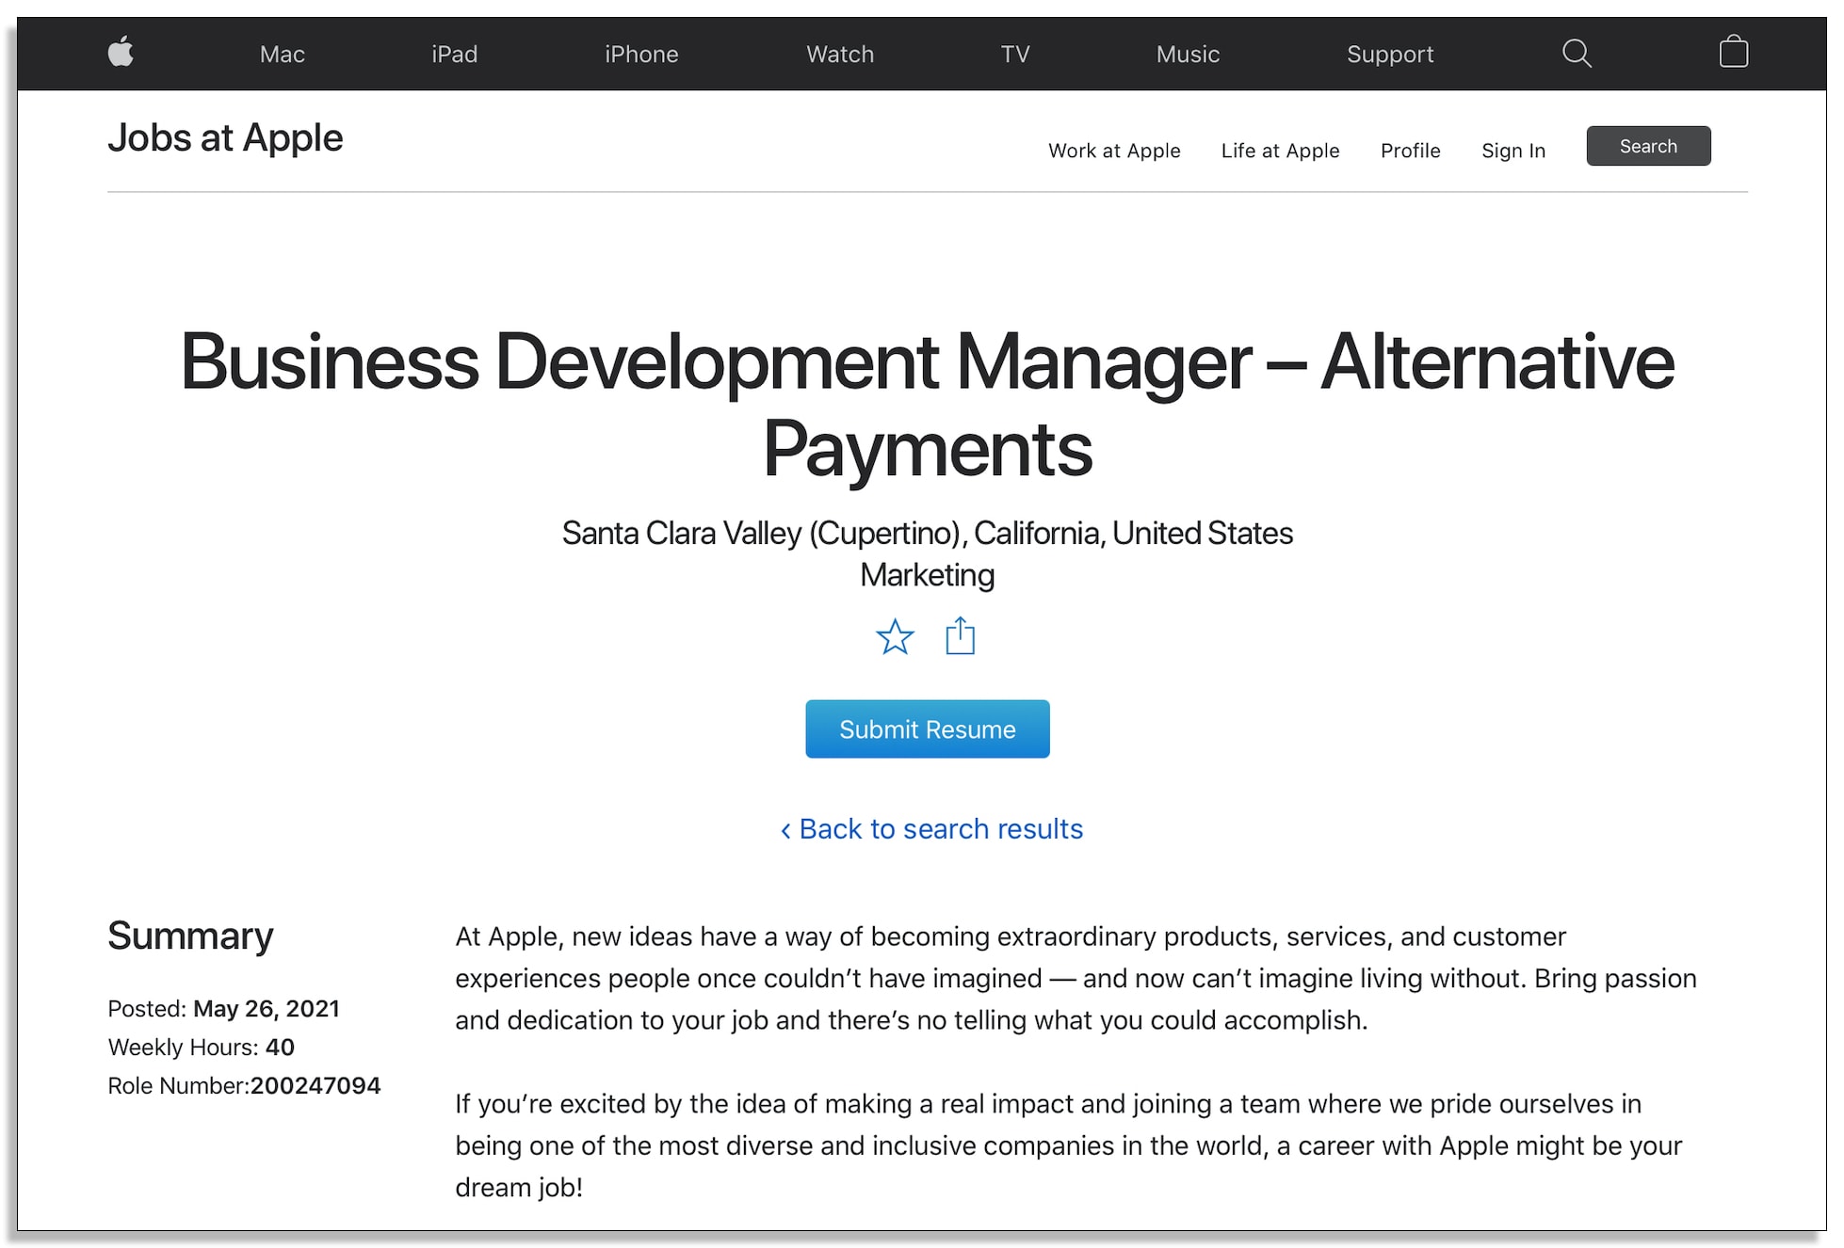Click Weekly Hours: 40 text
Viewport: 1844px width, 1248px height.
pos(201,1048)
